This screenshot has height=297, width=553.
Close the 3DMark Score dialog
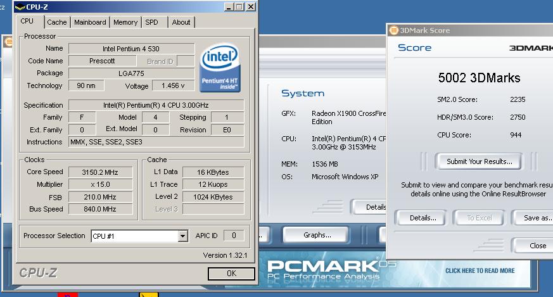click(533, 246)
